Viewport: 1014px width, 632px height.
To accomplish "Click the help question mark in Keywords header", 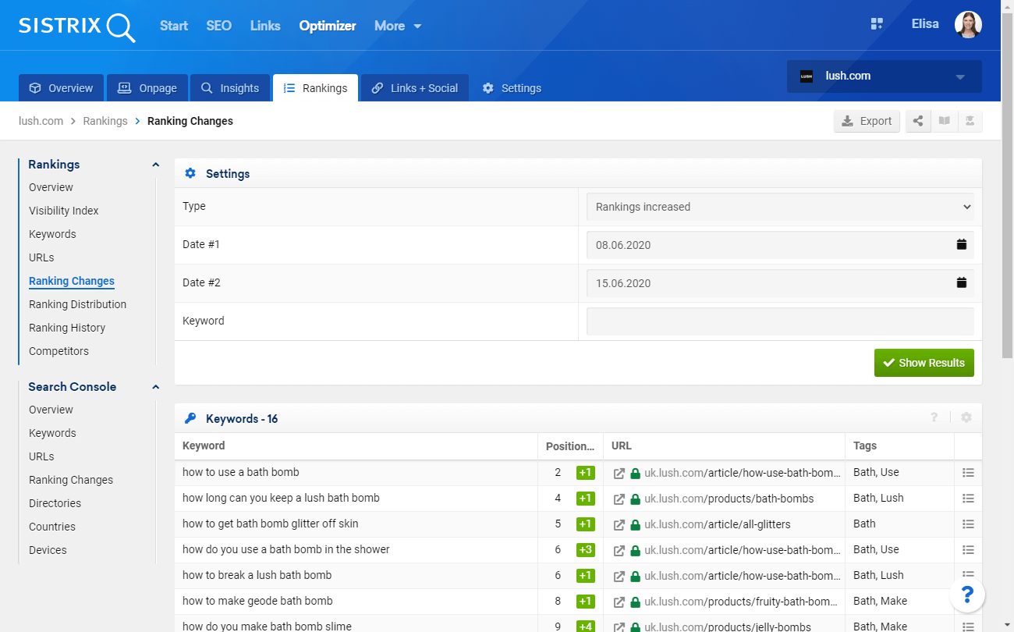I will 934,417.
